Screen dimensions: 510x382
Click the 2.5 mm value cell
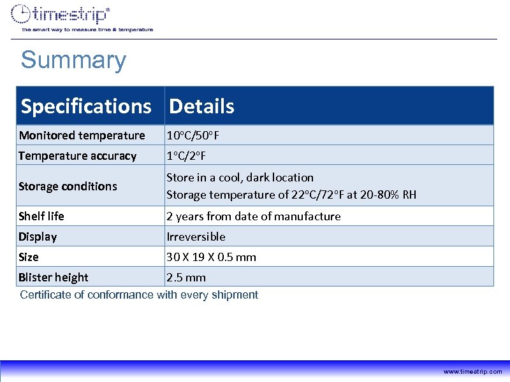[x=329, y=277]
